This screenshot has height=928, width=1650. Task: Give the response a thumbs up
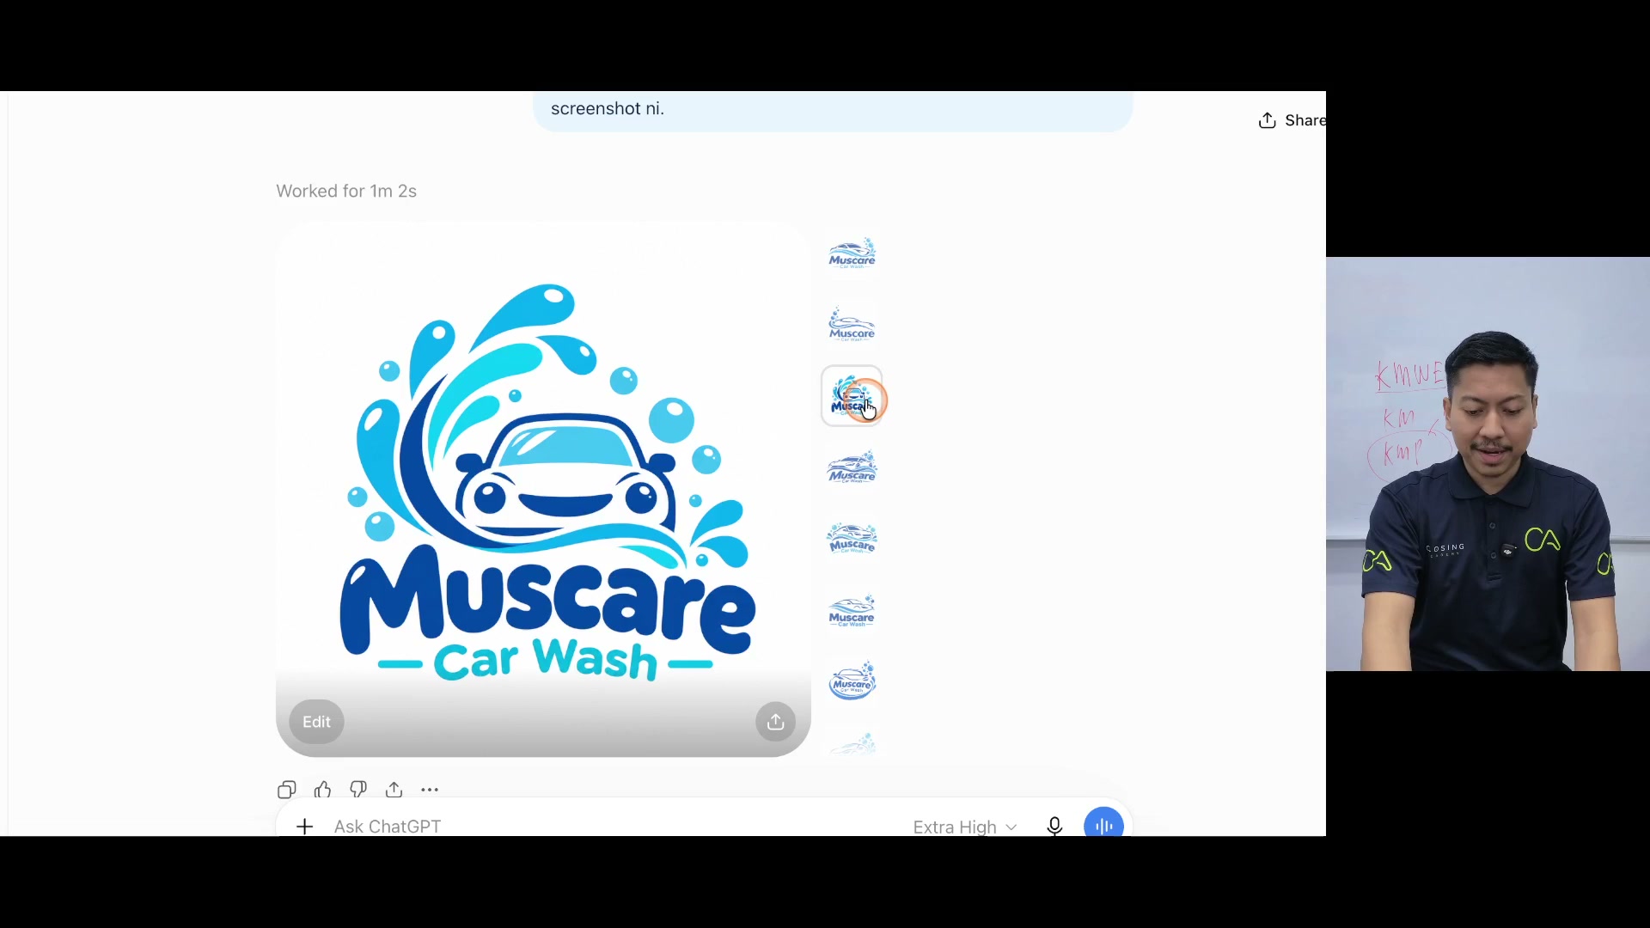click(x=323, y=790)
